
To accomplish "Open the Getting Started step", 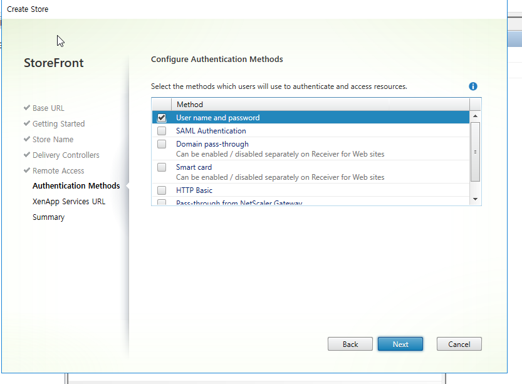I will pyautogui.click(x=59, y=124).
